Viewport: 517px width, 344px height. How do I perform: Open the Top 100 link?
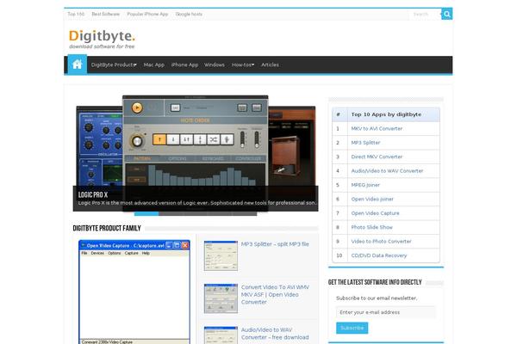click(x=76, y=14)
